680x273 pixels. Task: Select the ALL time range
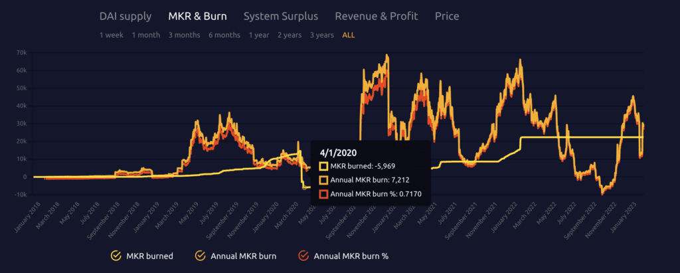coord(349,35)
